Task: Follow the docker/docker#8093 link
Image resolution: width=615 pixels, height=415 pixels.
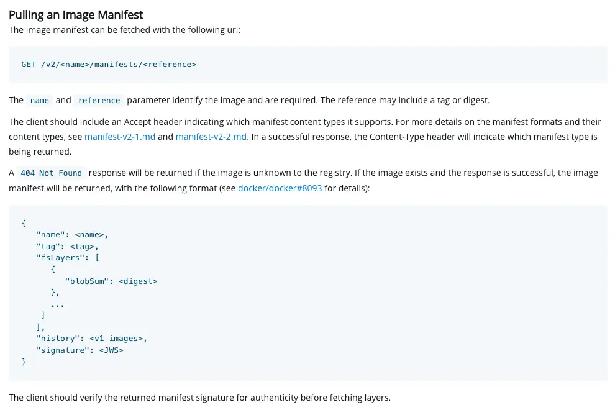Action: 280,188
